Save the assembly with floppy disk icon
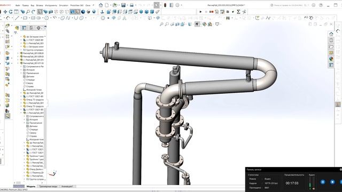 123,5
